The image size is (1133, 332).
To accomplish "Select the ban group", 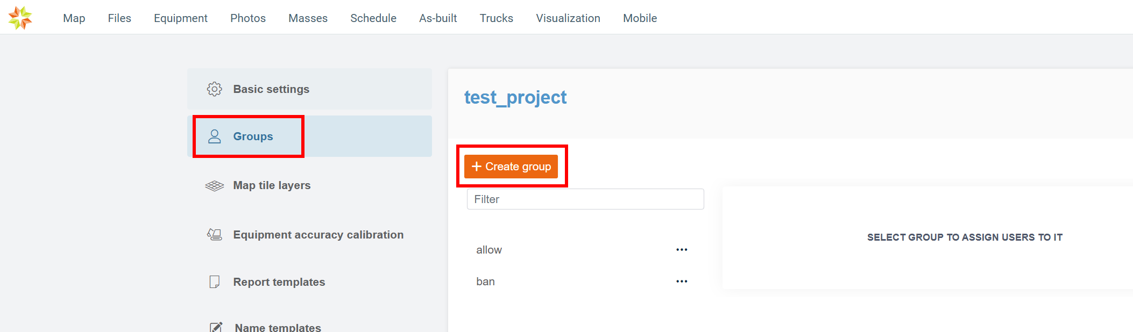I will point(485,282).
